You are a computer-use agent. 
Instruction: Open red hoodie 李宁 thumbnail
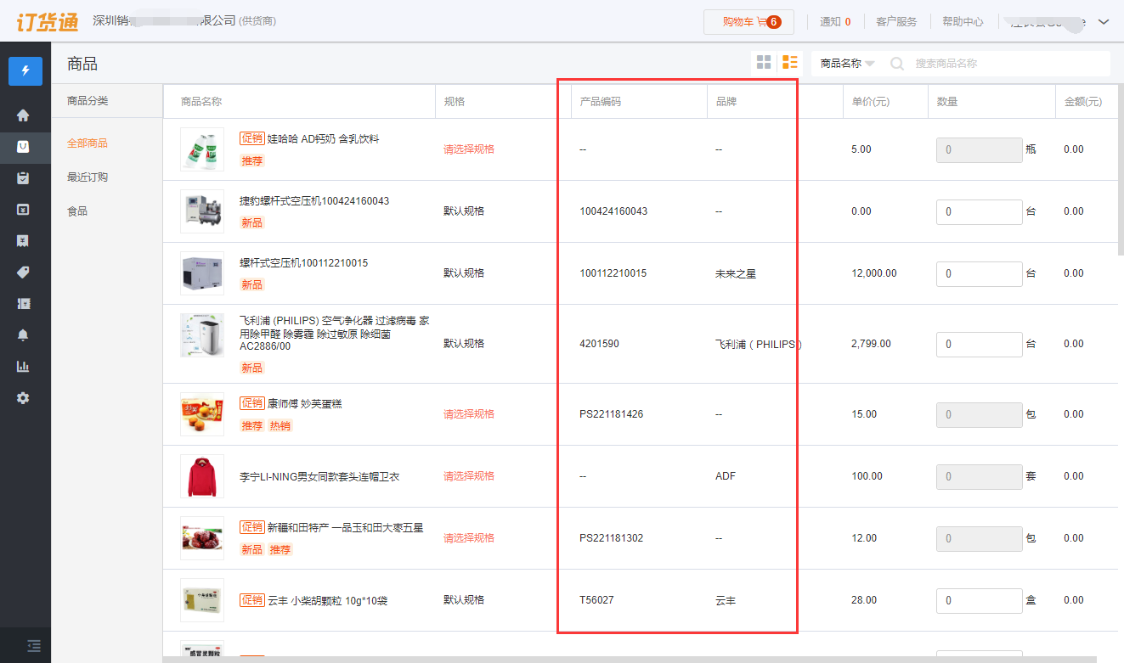point(202,476)
